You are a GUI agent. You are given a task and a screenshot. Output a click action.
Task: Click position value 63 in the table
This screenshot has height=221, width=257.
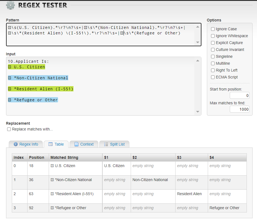(31, 194)
